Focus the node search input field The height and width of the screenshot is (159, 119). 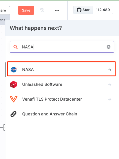click(x=62, y=47)
